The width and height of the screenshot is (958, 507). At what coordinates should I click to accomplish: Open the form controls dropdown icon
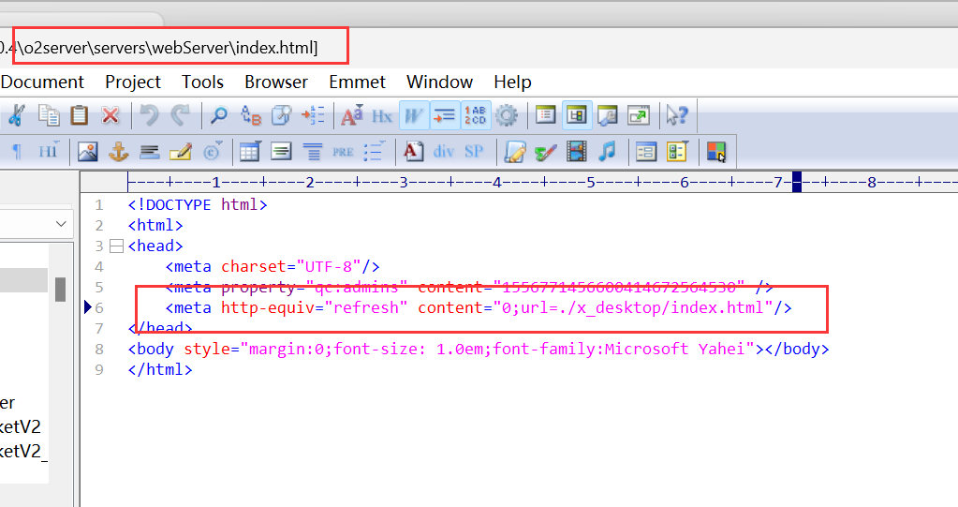coord(677,151)
